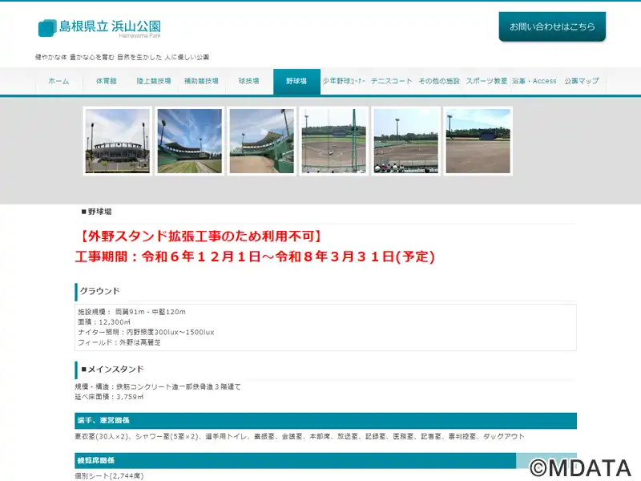Open the 体育館 menu item
641x481 pixels.
coord(107,81)
